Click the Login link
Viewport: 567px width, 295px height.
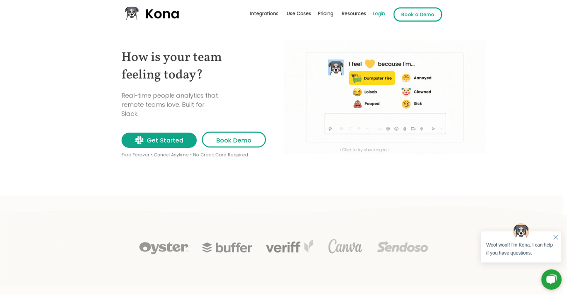(379, 14)
